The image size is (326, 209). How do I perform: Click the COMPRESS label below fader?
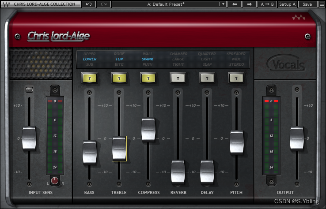pyautogui.click(x=149, y=192)
